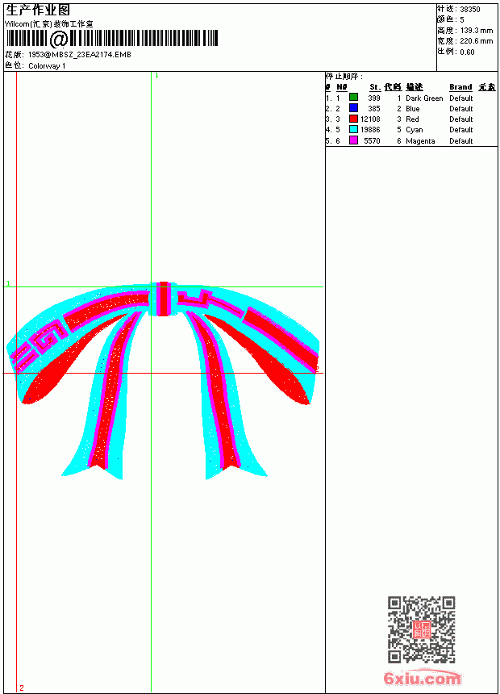
Task: Click the Dark Green description text
Action: (x=424, y=98)
